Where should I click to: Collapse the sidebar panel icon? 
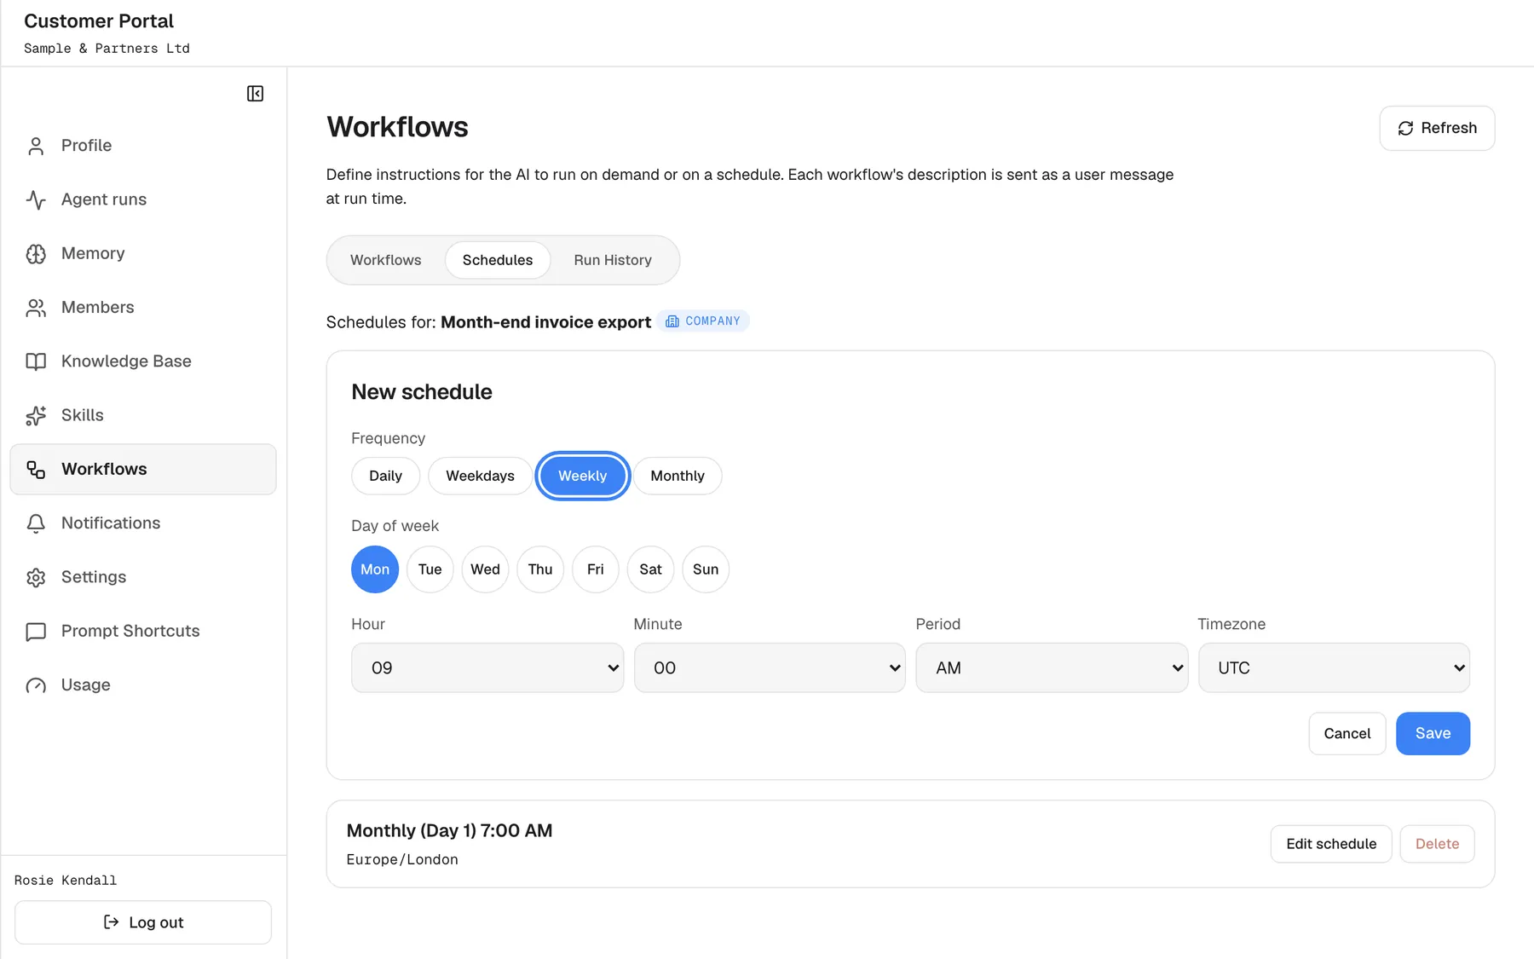click(x=255, y=94)
